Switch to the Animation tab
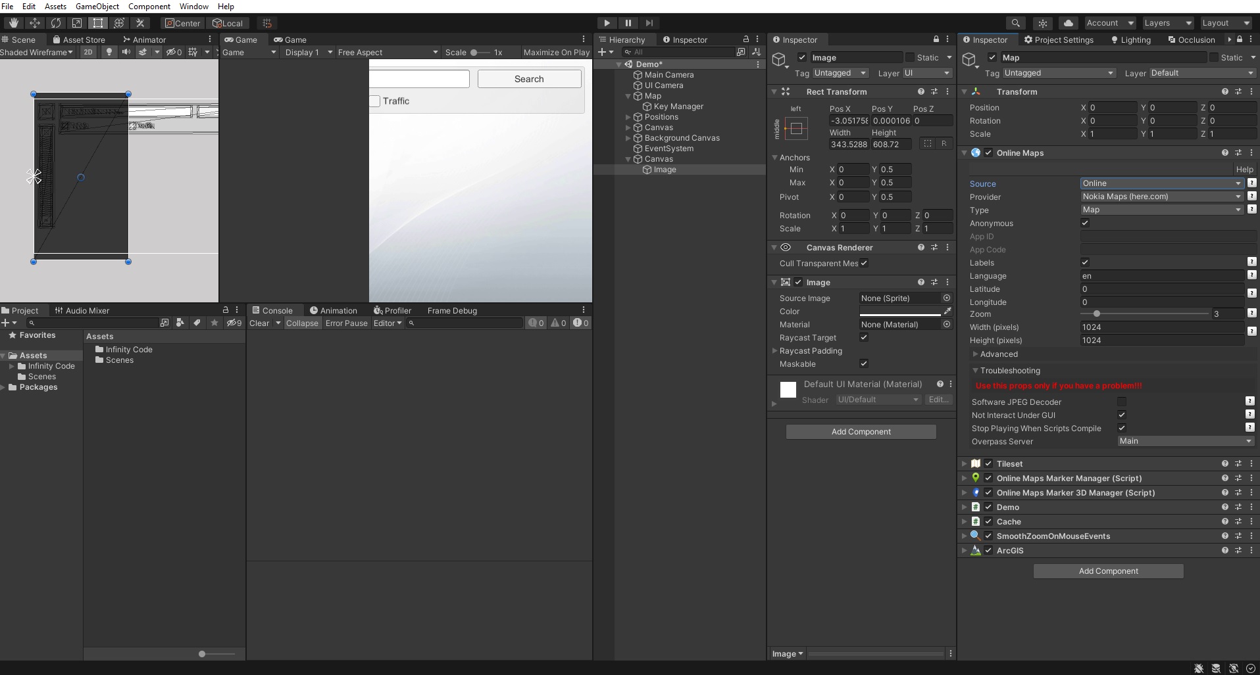1260x675 pixels. point(334,310)
